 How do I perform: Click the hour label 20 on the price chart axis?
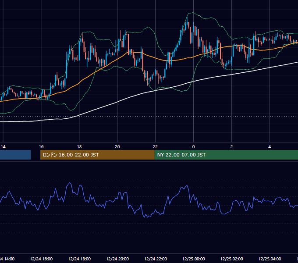(x=117, y=147)
